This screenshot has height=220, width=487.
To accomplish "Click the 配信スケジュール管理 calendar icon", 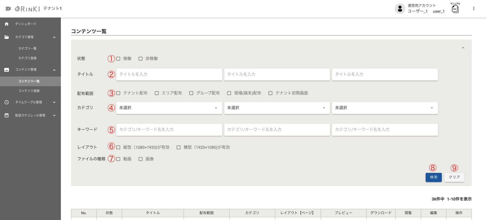I will pyautogui.click(x=7, y=115).
